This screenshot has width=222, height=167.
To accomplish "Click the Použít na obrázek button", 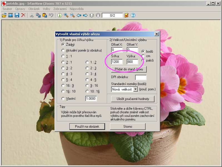I will tap(87, 127).
